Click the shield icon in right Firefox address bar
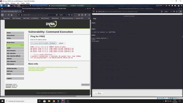Viewport: 183px width, 103px height. [x=94, y=11]
